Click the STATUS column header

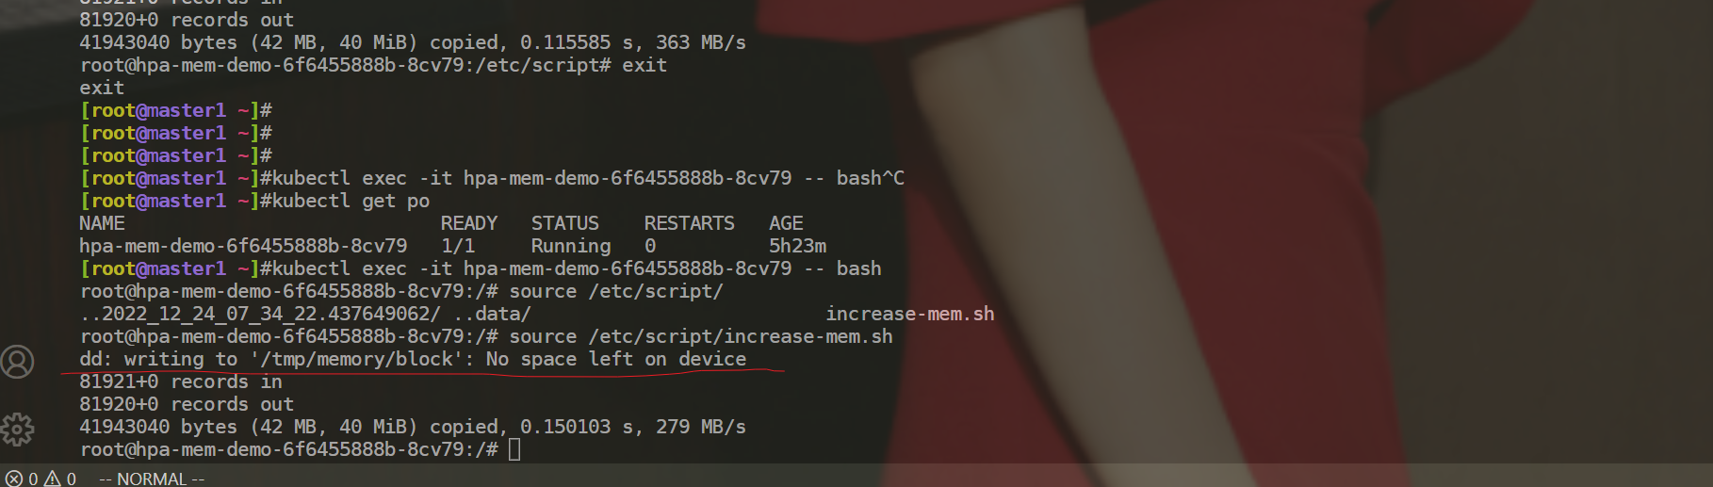click(x=565, y=223)
